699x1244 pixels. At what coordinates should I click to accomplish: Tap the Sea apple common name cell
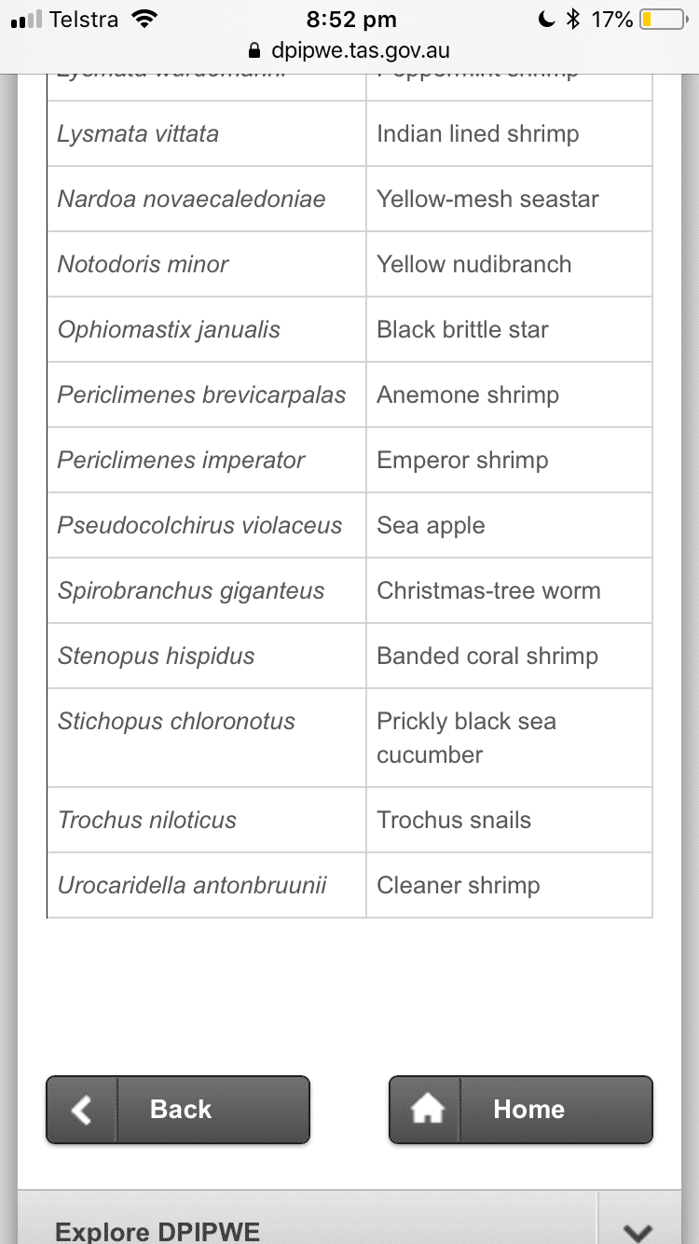[x=509, y=525]
